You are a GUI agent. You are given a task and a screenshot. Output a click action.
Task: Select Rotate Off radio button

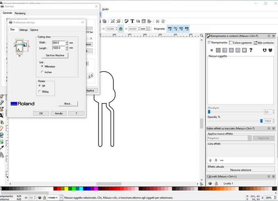coord(39,86)
